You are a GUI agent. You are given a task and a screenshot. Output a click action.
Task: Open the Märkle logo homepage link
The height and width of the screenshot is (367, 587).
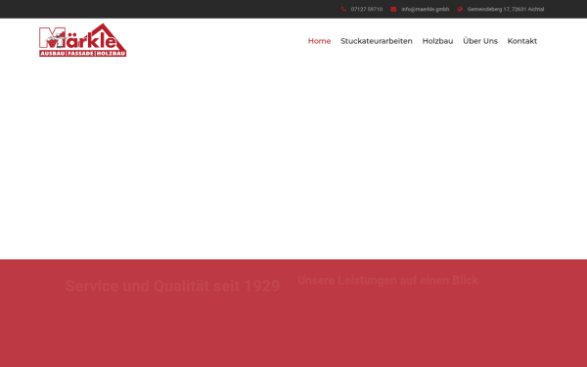tap(83, 40)
